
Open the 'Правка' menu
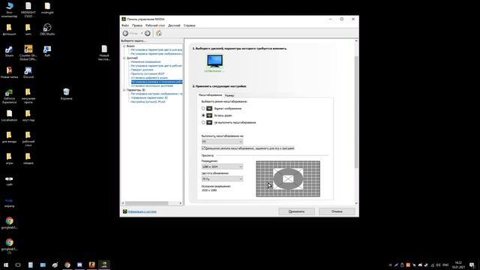[x=137, y=25]
